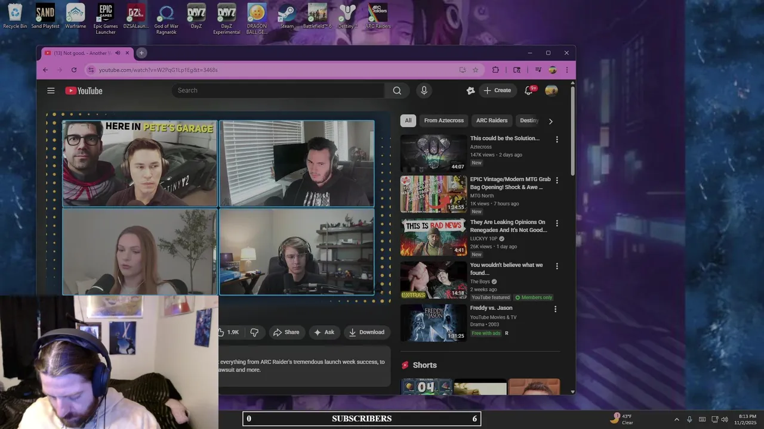764x429 pixels.
Task: Click the YouTube page vertical scrollbar
Action: (573, 131)
